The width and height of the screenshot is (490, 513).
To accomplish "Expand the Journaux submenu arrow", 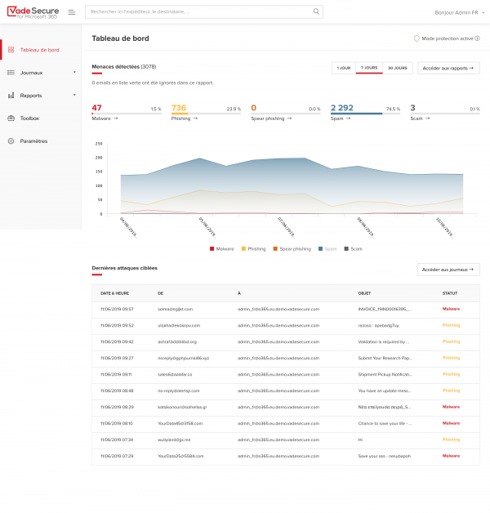I will point(74,73).
